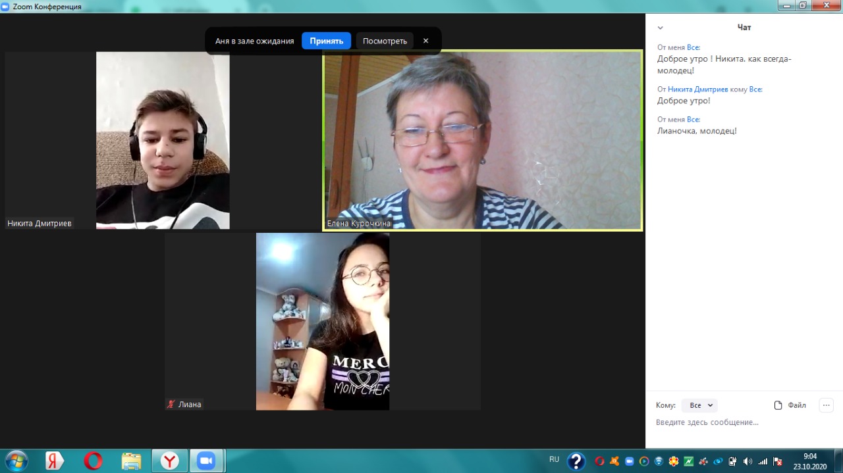Open Windows Explorer folder in the taskbar
This screenshot has width=843, height=473.
tap(131, 461)
